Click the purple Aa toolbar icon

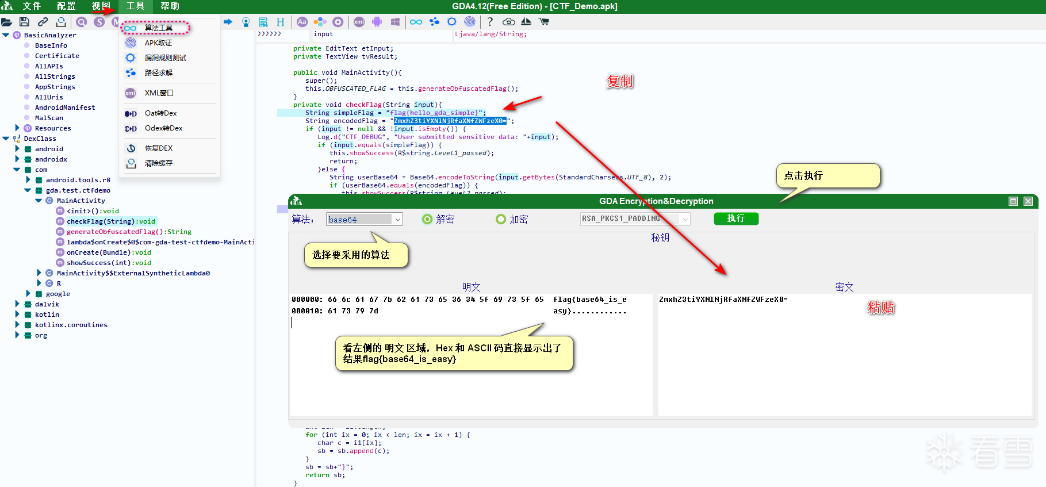[x=302, y=22]
